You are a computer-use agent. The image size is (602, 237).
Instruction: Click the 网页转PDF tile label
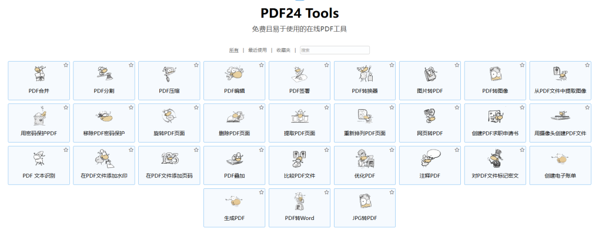[430, 133]
